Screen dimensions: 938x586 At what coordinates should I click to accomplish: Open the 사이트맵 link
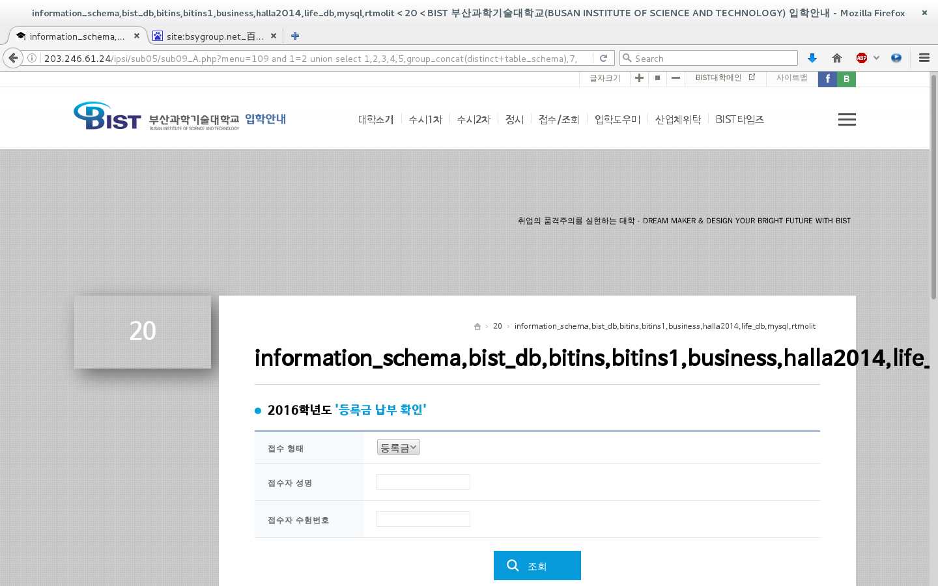[791, 77]
